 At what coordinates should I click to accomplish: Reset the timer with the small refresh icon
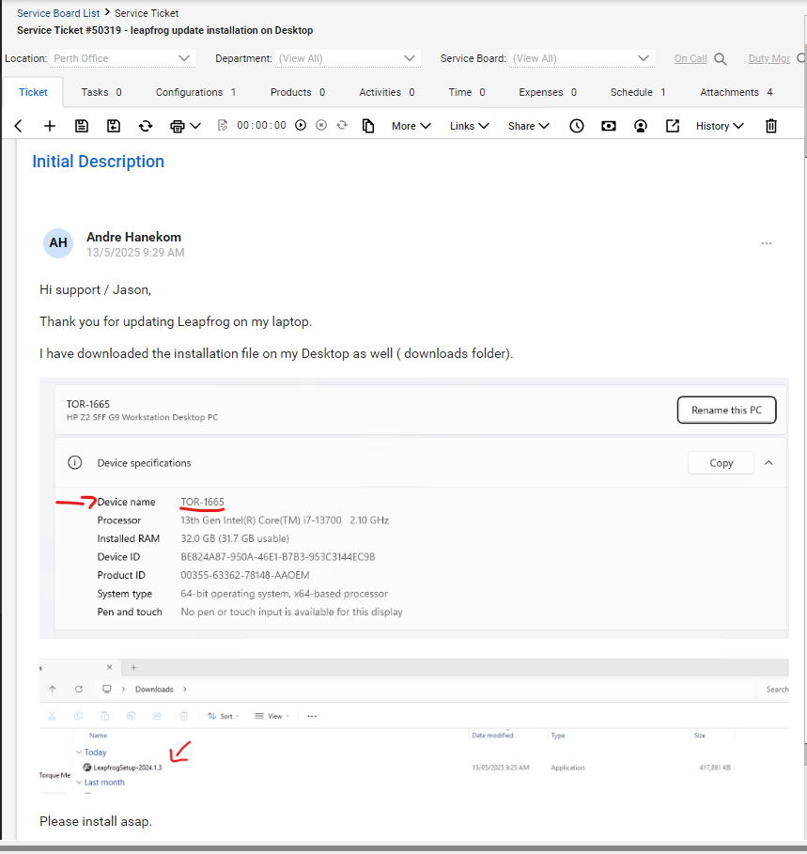tap(342, 125)
